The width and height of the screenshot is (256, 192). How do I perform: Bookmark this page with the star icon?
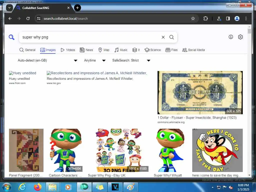coord(193,18)
